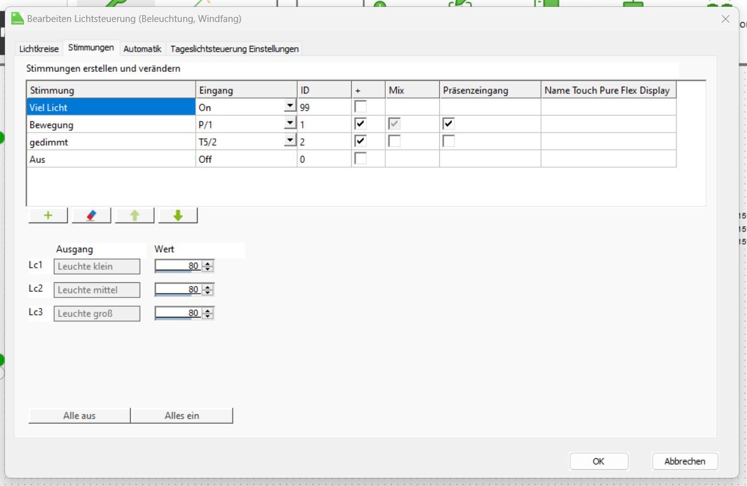Expand the Eingang dropdown showing P/1
The image size is (747, 486).
pyautogui.click(x=289, y=124)
